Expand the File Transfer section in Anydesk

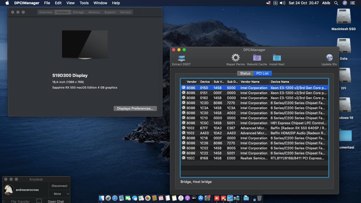[x=20, y=201]
